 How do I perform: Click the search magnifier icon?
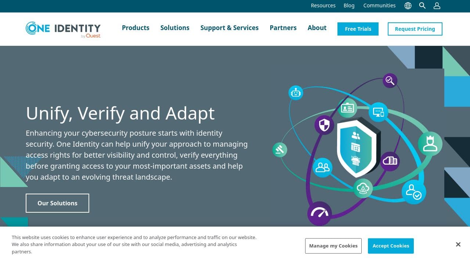(x=422, y=5)
